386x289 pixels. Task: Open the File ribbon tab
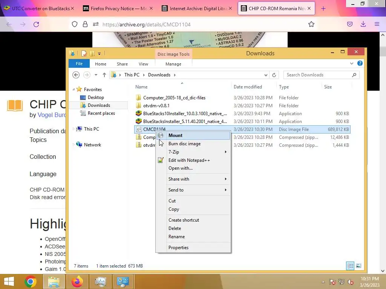(x=79, y=64)
